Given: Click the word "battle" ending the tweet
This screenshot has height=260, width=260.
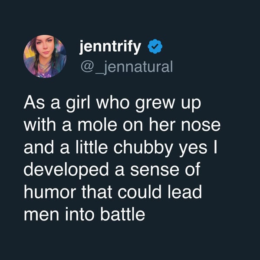Looking at the screenshot, I should [x=123, y=214].
